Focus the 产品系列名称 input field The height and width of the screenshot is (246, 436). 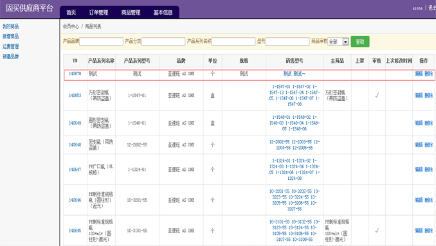click(233, 41)
